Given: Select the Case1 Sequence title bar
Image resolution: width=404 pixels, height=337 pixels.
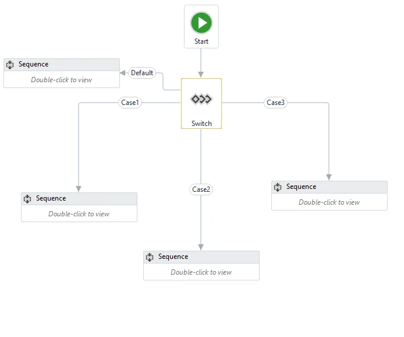Looking at the screenshot, I should pyautogui.click(x=79, y=199).
